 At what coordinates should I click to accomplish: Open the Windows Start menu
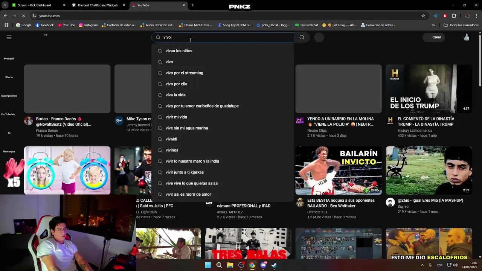pyautogui.click(x=208, y=265)
